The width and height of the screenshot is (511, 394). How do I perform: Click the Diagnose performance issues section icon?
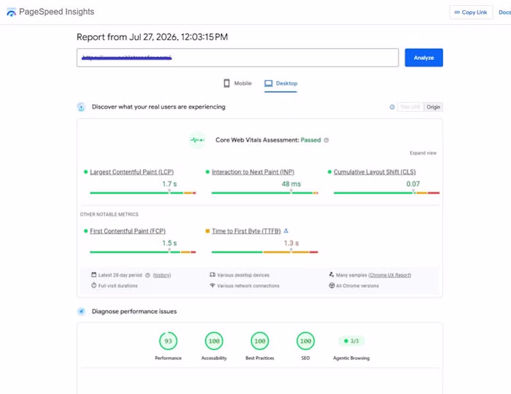82,311
